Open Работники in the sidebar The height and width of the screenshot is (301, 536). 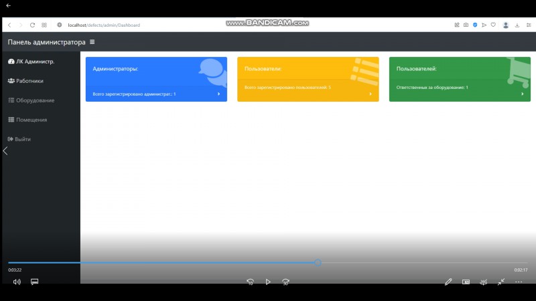[25, 81]
